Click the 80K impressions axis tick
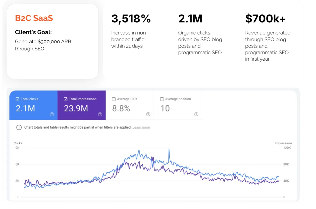 [x=286, y=164]
